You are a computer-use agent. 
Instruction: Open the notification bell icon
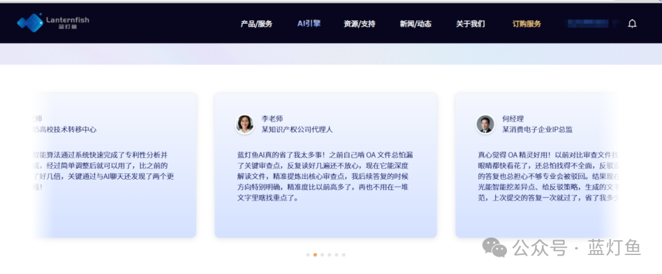[632, 24]
